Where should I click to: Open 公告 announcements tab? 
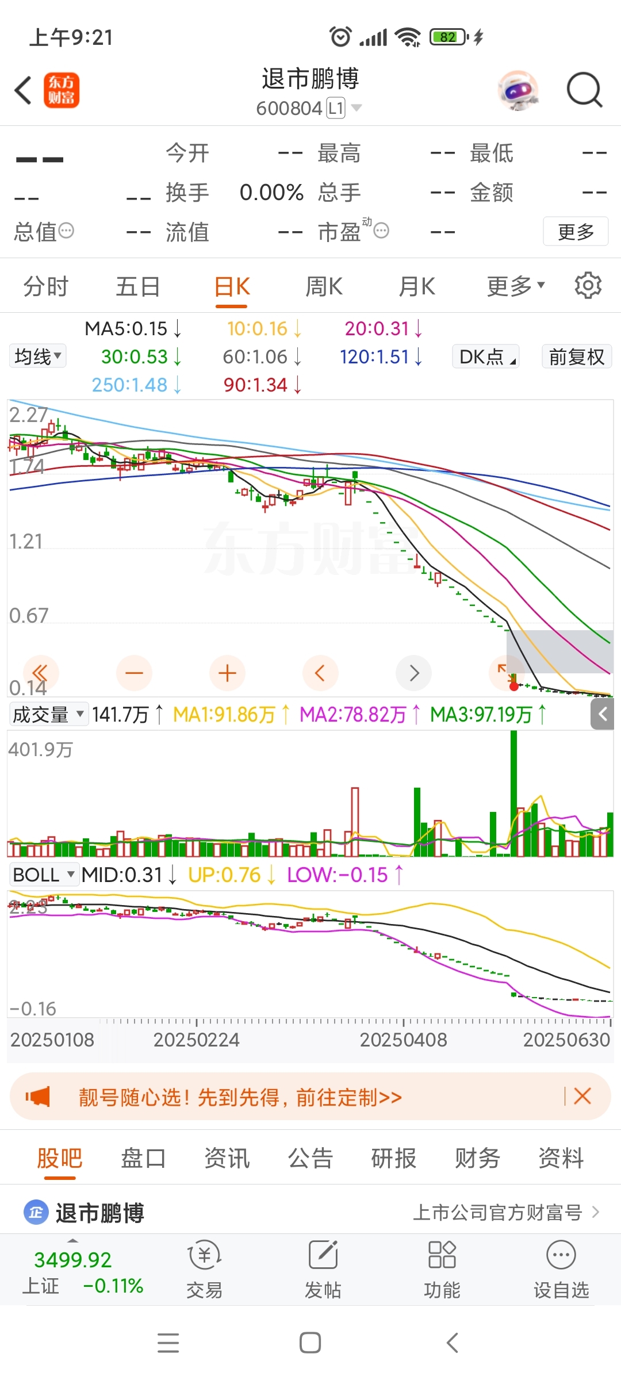coord(310,1158)
